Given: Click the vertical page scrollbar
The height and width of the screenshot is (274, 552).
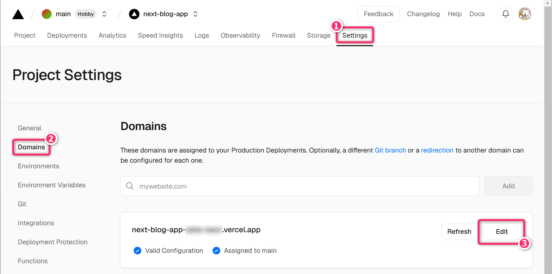Looking at the screenshot, I should (x=548, y=127).
